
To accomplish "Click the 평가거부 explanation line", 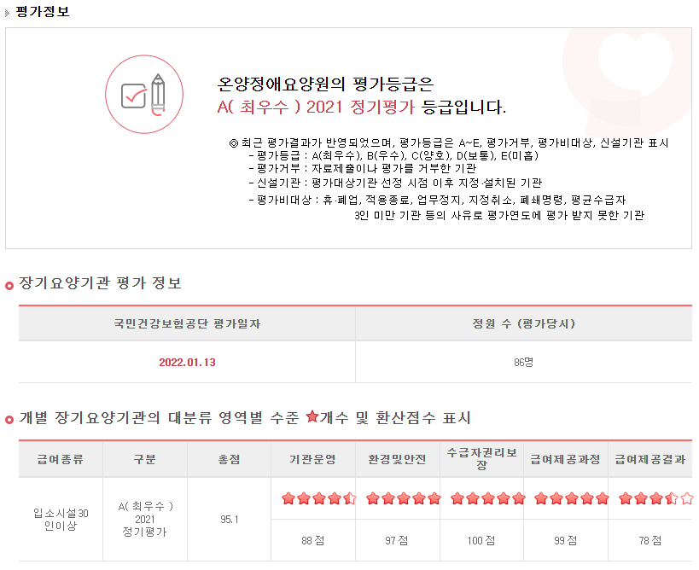I will 363,168.
